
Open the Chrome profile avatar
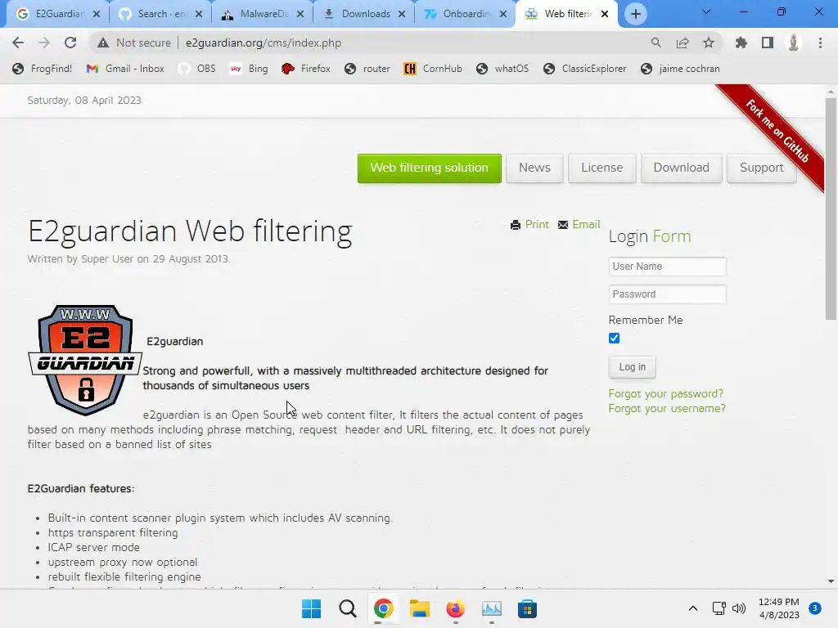pyautogui.click(x=794, y=43)
